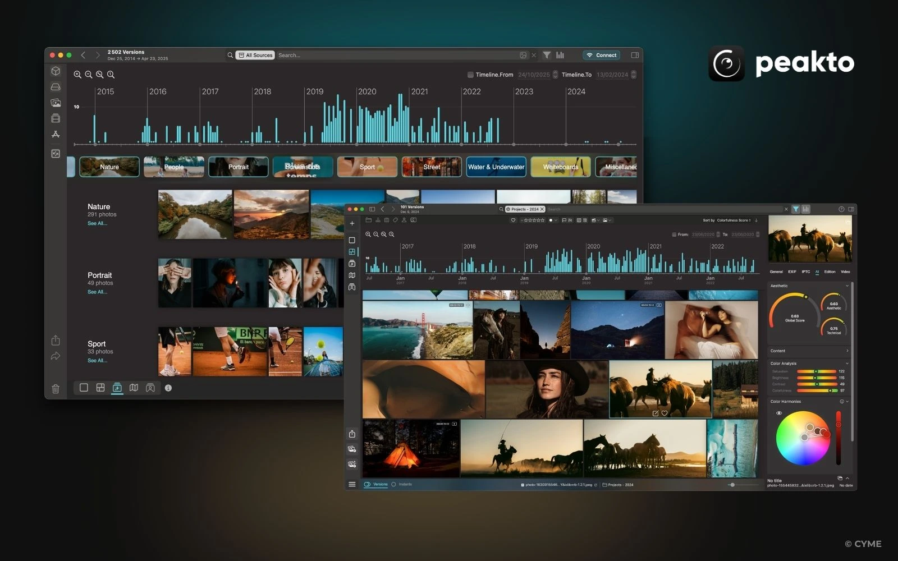This screenshot has width=898, height=561.
Task: Click the zoom-in magnifier above the timeline
Action: tap(77, 74)
